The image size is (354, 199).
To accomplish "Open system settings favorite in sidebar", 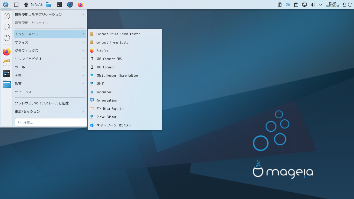I will point(7,73).
